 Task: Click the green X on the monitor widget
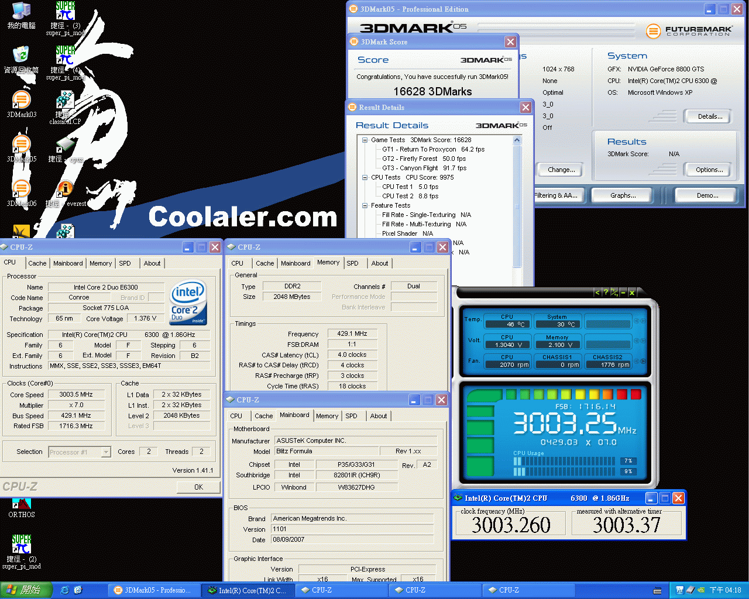tap(632, 292)
